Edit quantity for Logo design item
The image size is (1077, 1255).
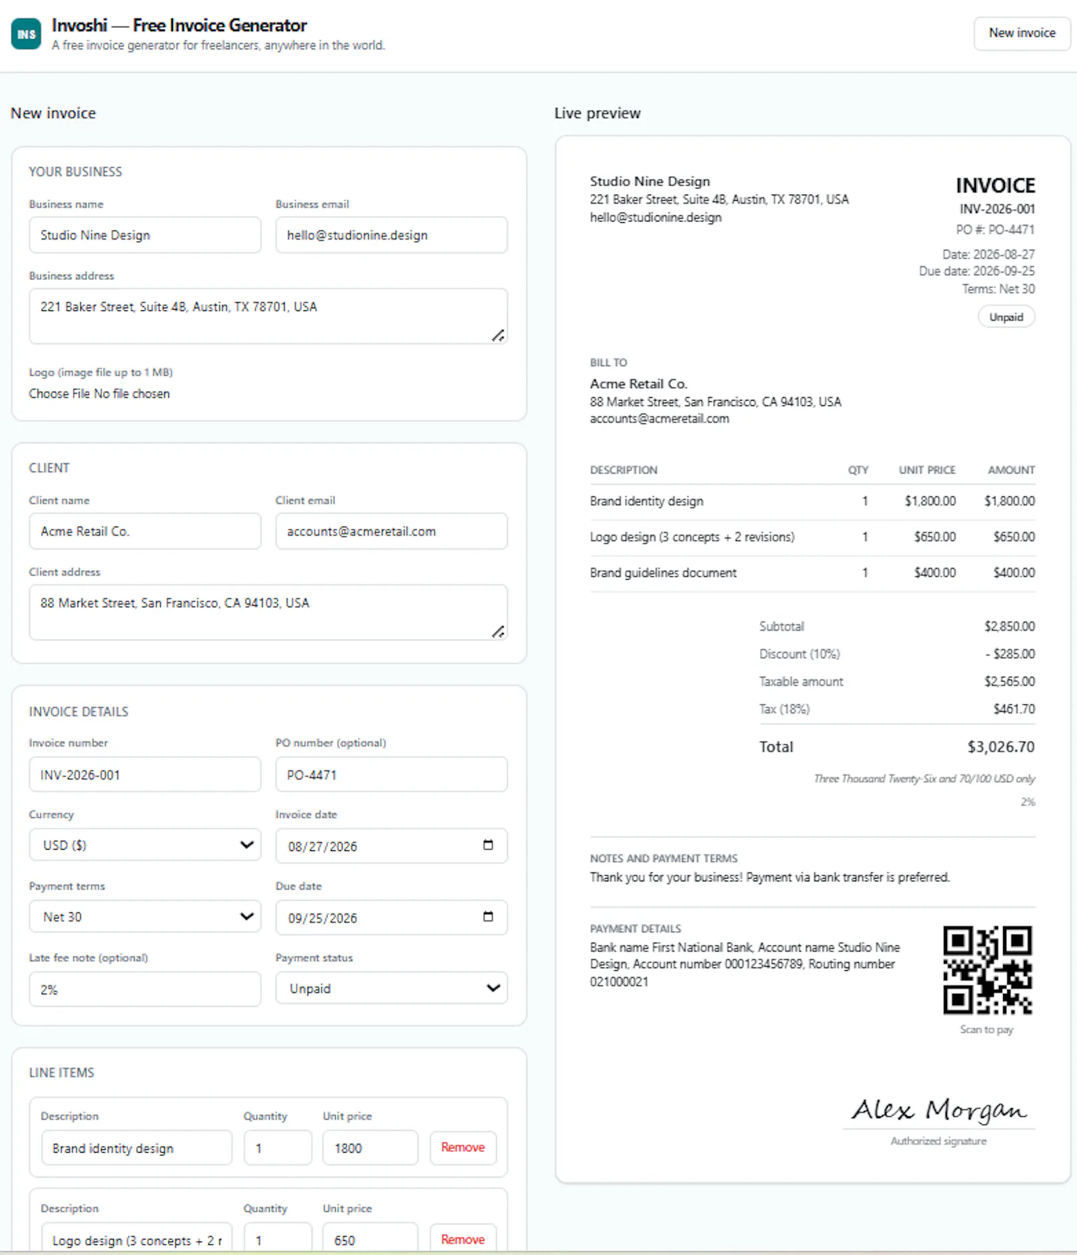[278, 1239]
